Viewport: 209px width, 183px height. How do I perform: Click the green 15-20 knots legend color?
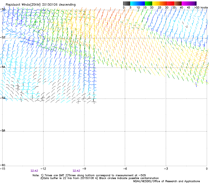(x=149, y=3)
